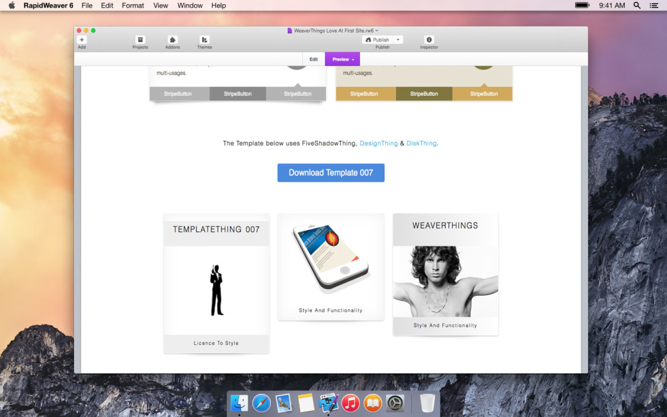Open Mail app from the Dock
Image resolution: width=667 pixels, height=417 pixels.
(283, 403)
